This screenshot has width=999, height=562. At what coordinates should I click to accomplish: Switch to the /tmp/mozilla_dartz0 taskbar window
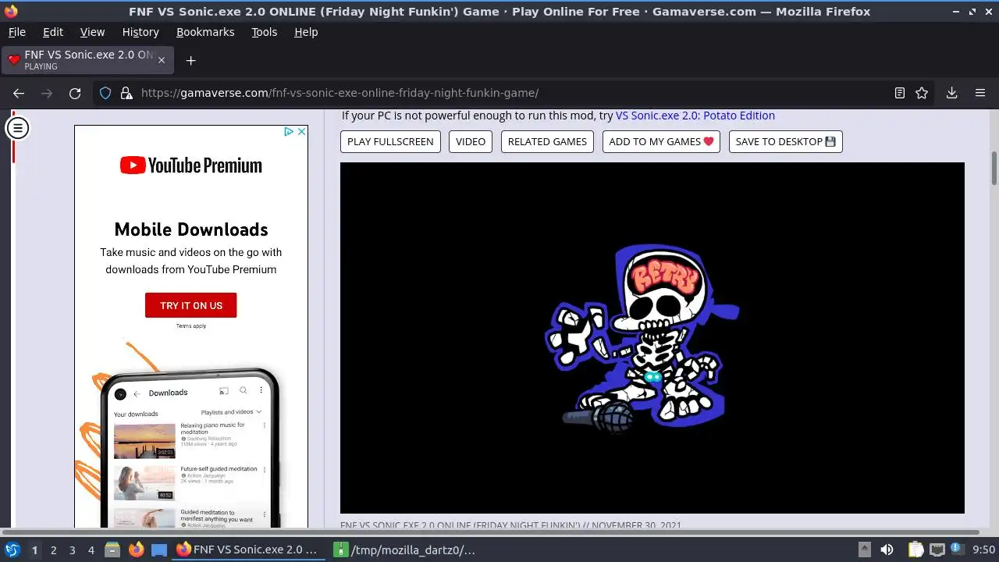[406, 550]
